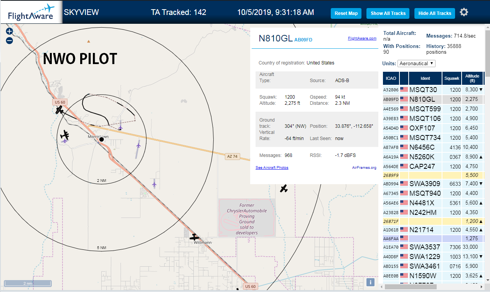Sort table by Altitude (ft) column header
The height and width of the screenshot is (292, 490).
[x=472, y=78]
